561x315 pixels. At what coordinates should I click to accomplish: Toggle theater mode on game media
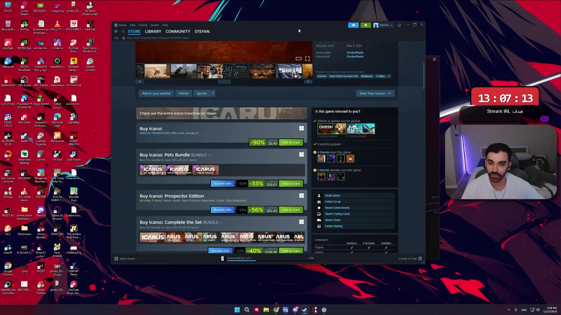[298, 59]
